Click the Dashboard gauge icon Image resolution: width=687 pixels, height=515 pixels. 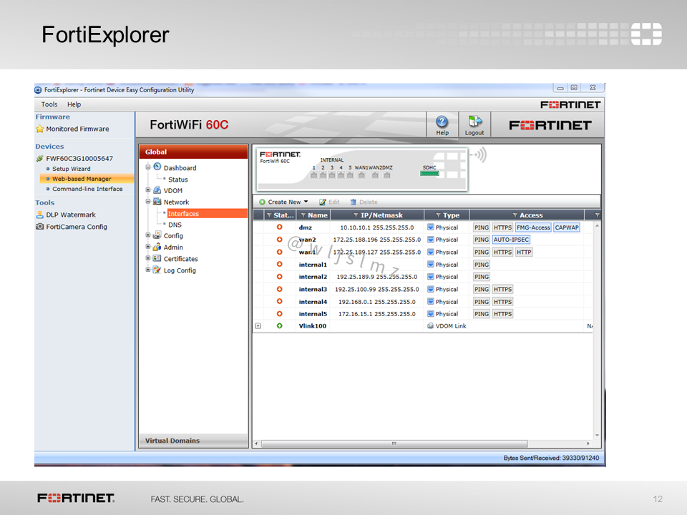point(157,167)
